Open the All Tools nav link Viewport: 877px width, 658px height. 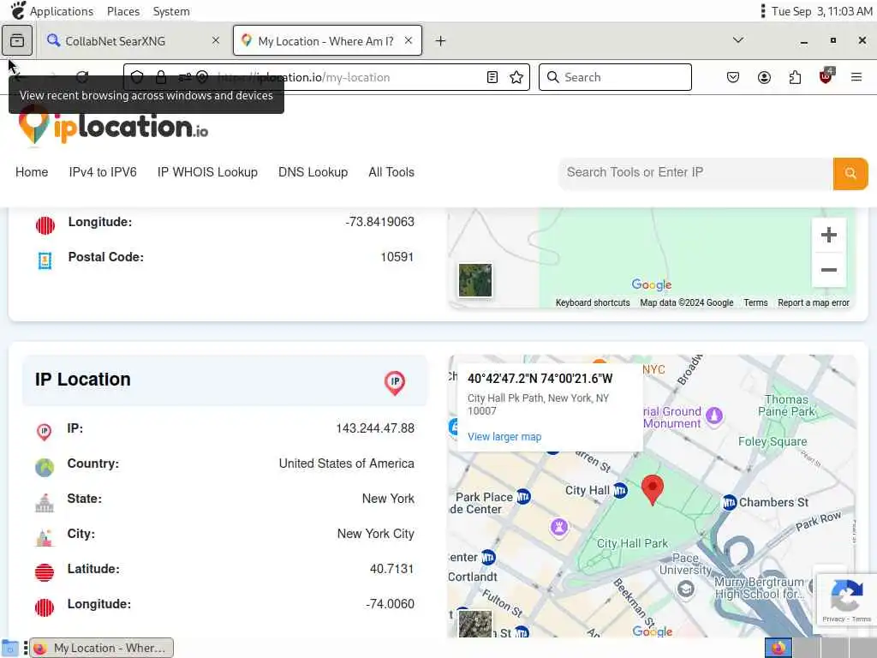(x=391, y=172)
